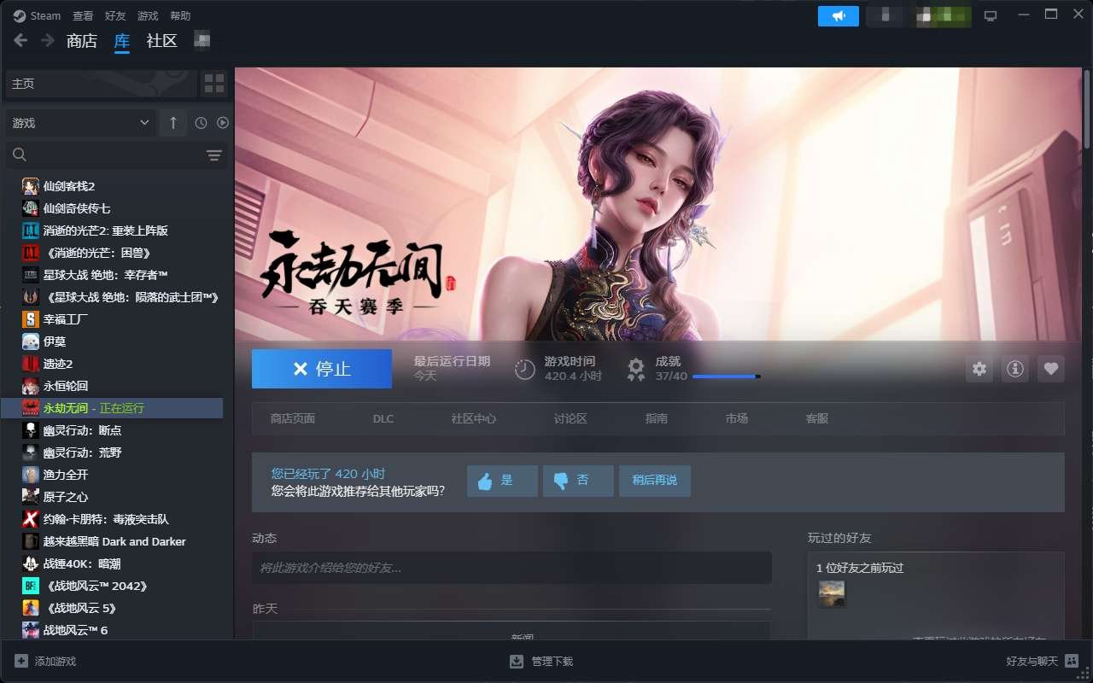The width and height of the screenshot is (1093, 683).
Task: Open the friend avatar under 玩过的好友
Action: pos(832,594)
